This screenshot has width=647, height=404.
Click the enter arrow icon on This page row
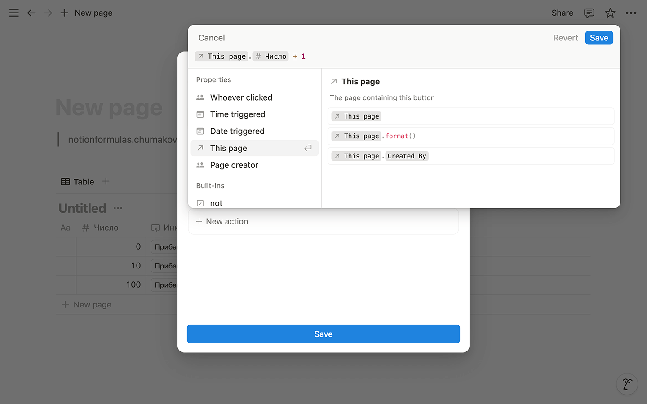[x=308, y=148]
